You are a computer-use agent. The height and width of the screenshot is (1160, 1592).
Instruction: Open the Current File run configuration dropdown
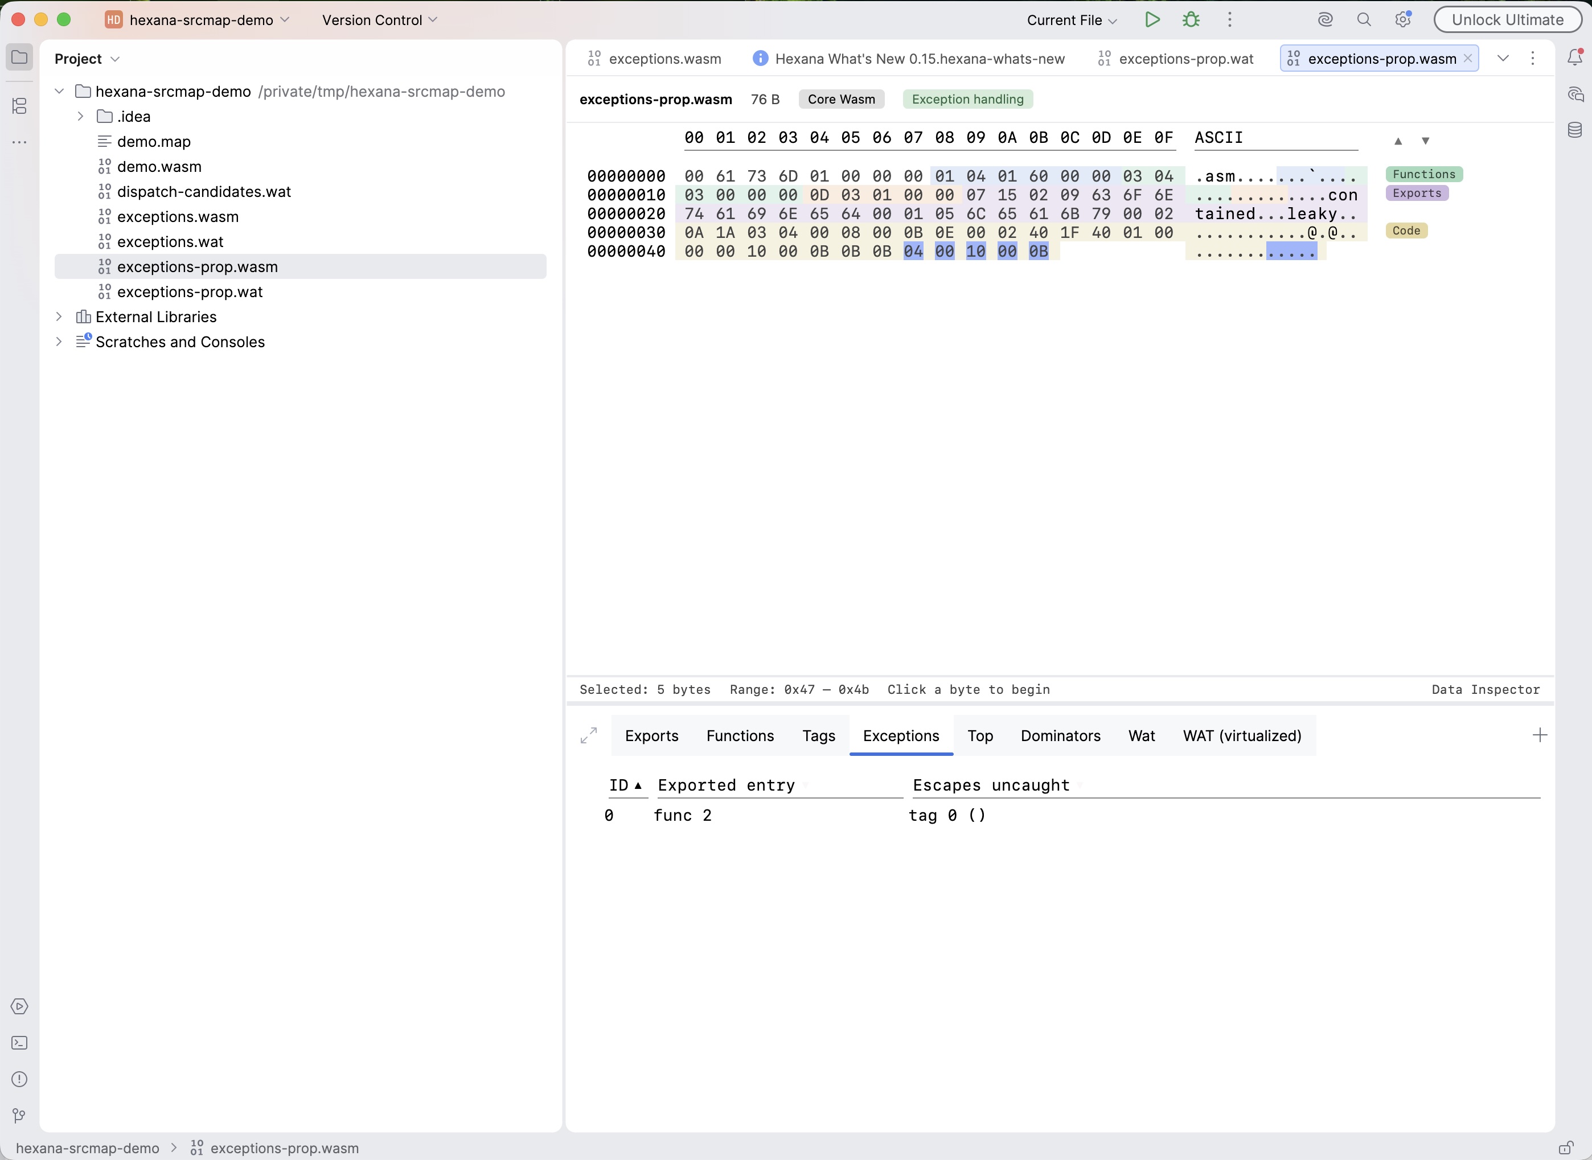(x=1072, y=20)
